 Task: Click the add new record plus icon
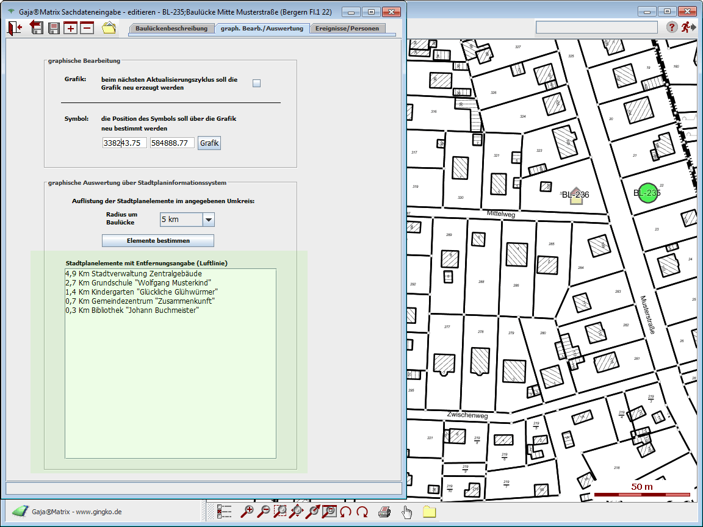click(71, 27)
